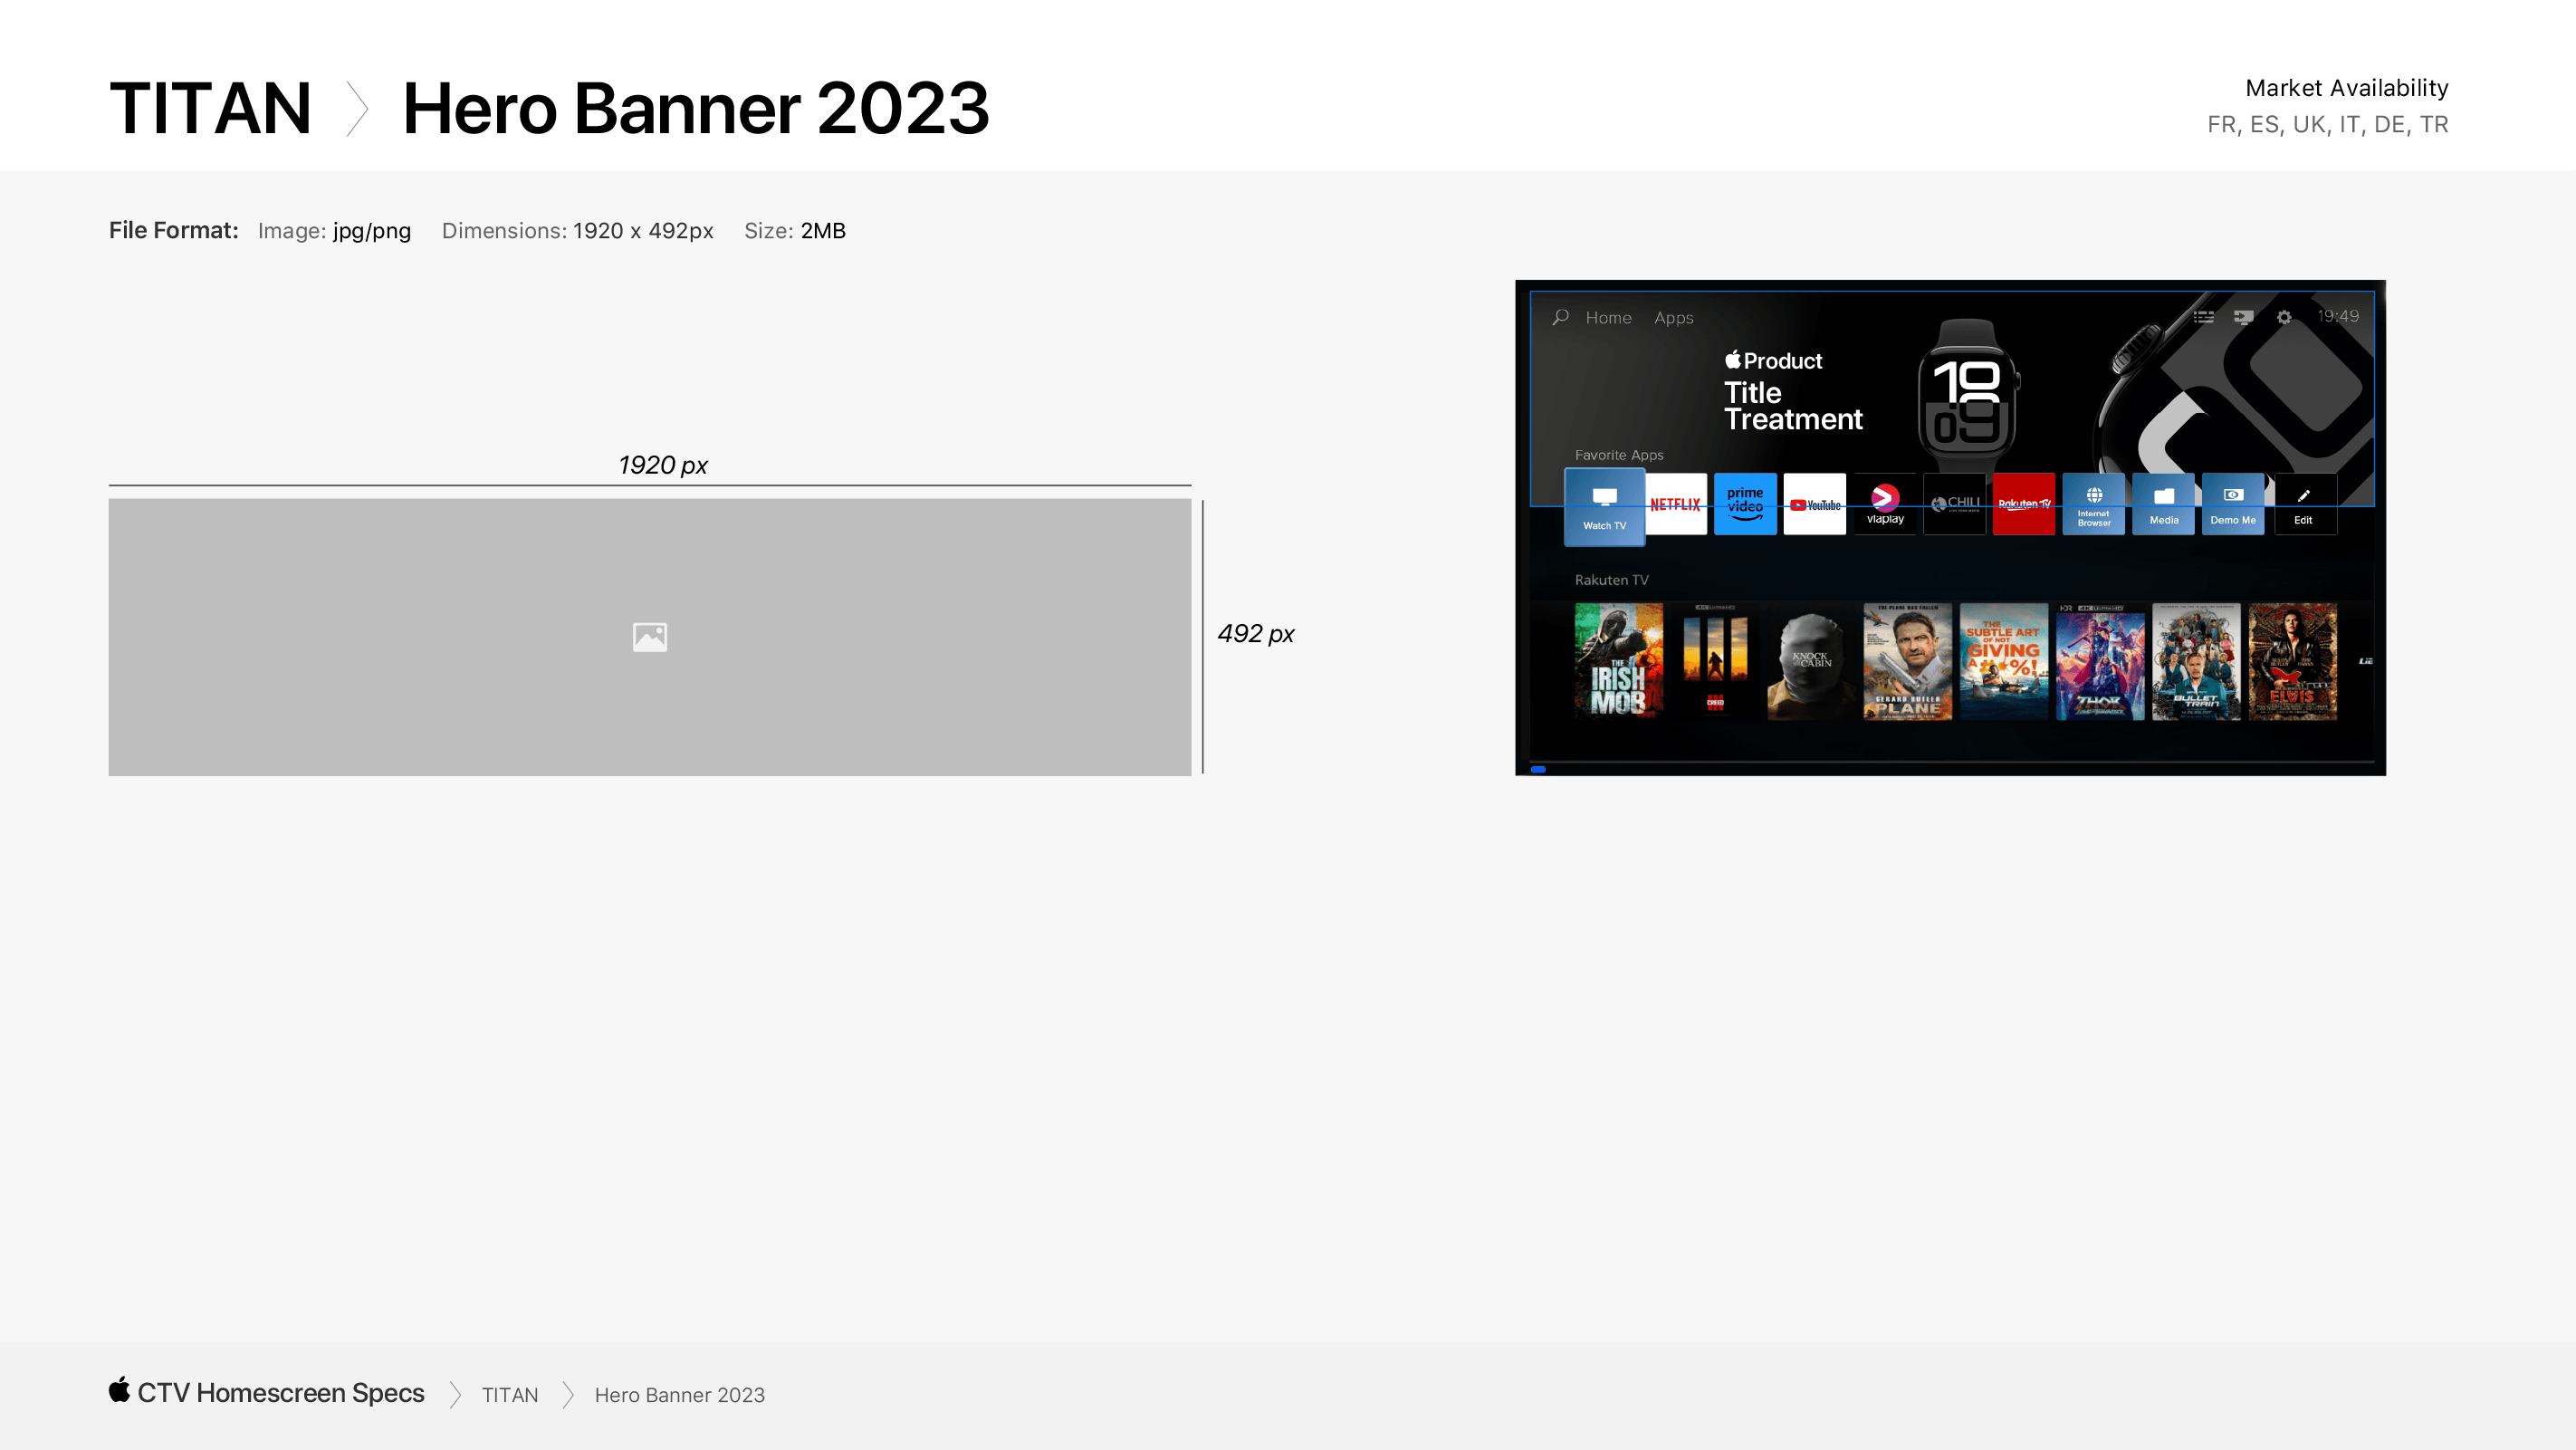Click the image placeholder icon in banner
The width and height of the screenshot is (2576, 1450).
coord(649,637)
